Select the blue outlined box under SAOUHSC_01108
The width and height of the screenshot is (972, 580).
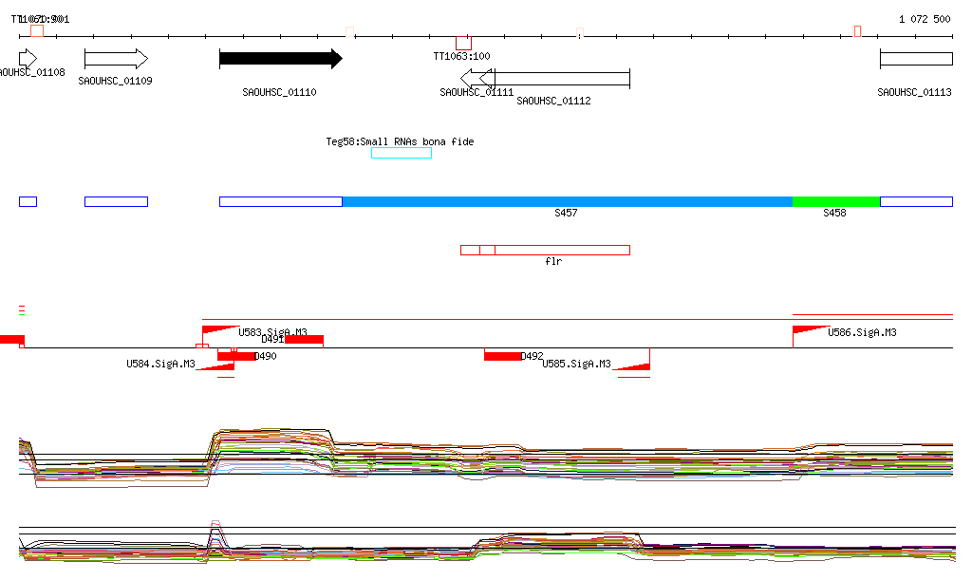28,201
